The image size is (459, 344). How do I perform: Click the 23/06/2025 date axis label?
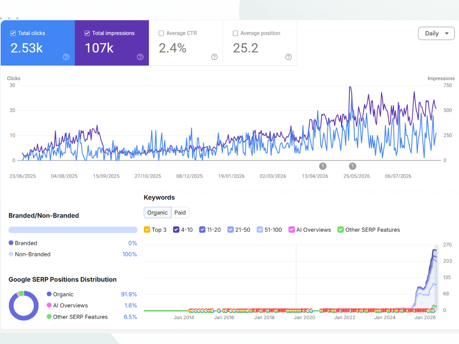23,176
